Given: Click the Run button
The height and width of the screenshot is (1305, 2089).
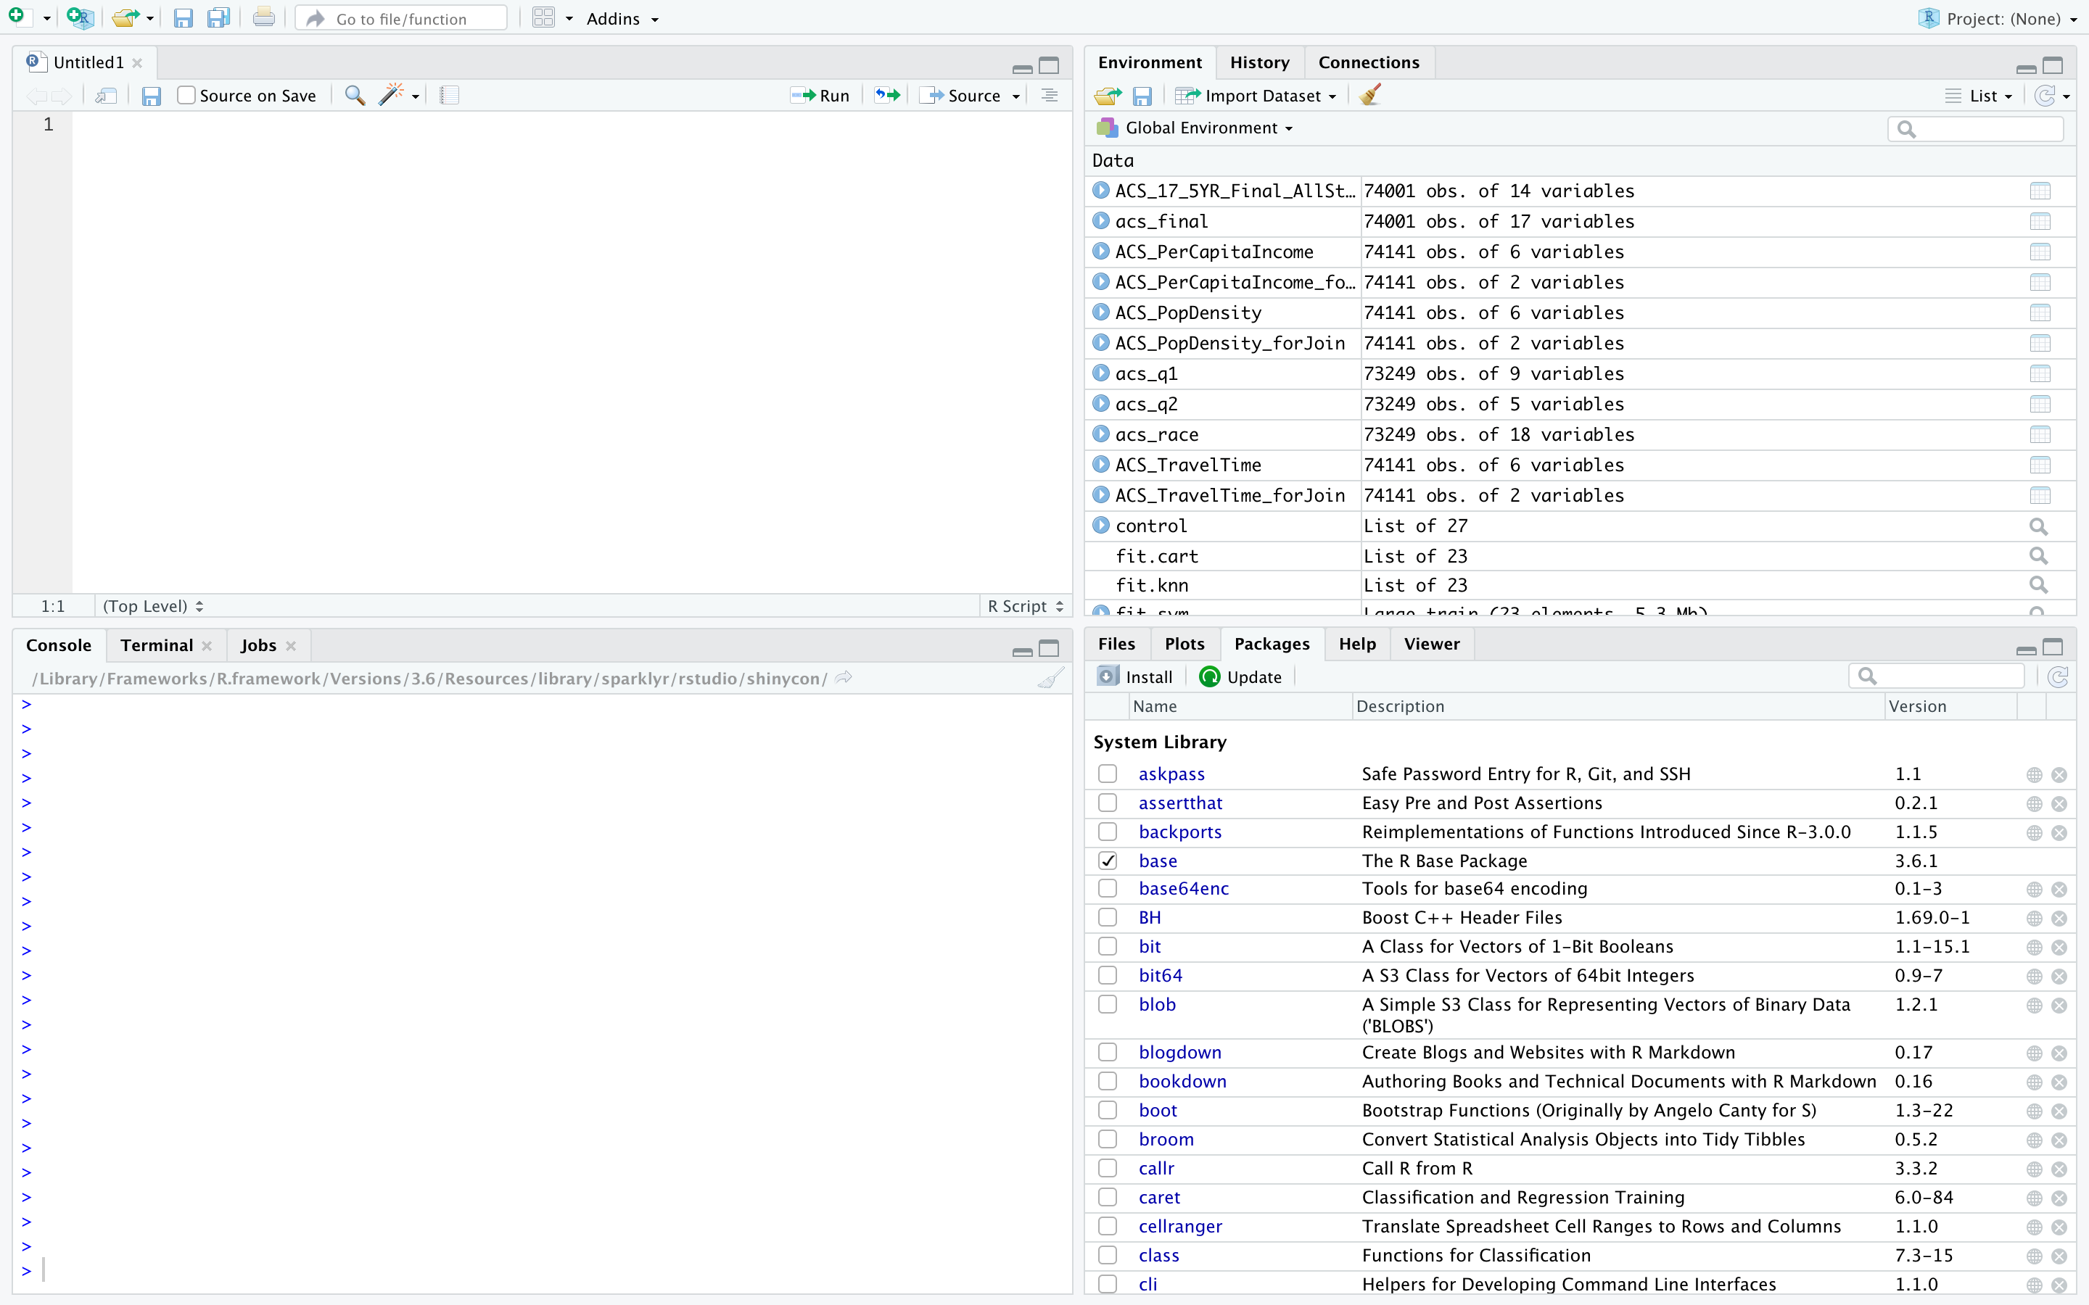Looking at the screenshot, I should [821, 96].
